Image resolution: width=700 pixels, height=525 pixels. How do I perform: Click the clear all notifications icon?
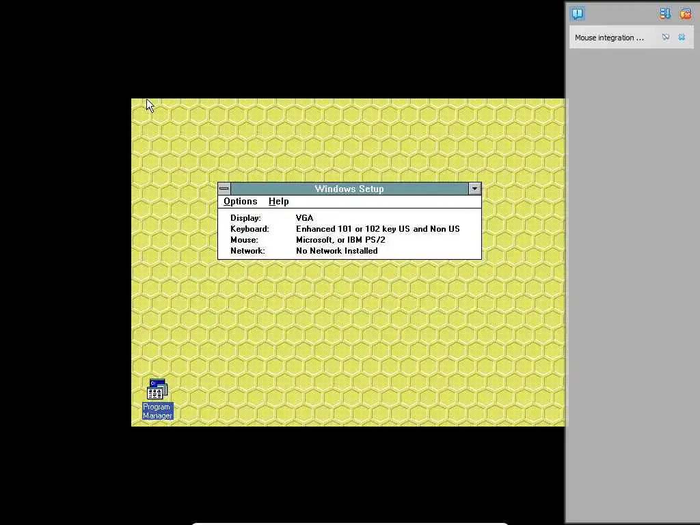coord(685,14)
